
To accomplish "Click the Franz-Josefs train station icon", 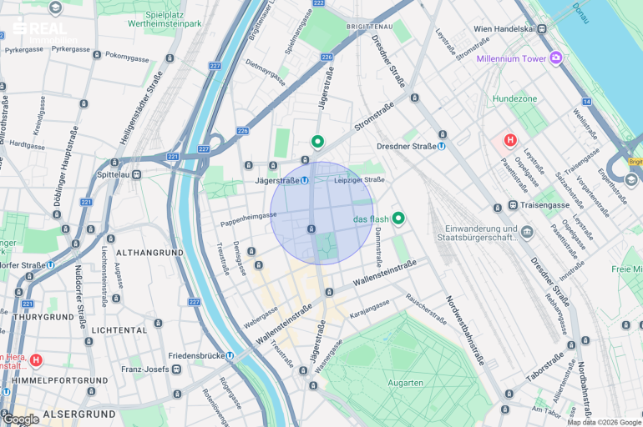I will click(176, 369).
